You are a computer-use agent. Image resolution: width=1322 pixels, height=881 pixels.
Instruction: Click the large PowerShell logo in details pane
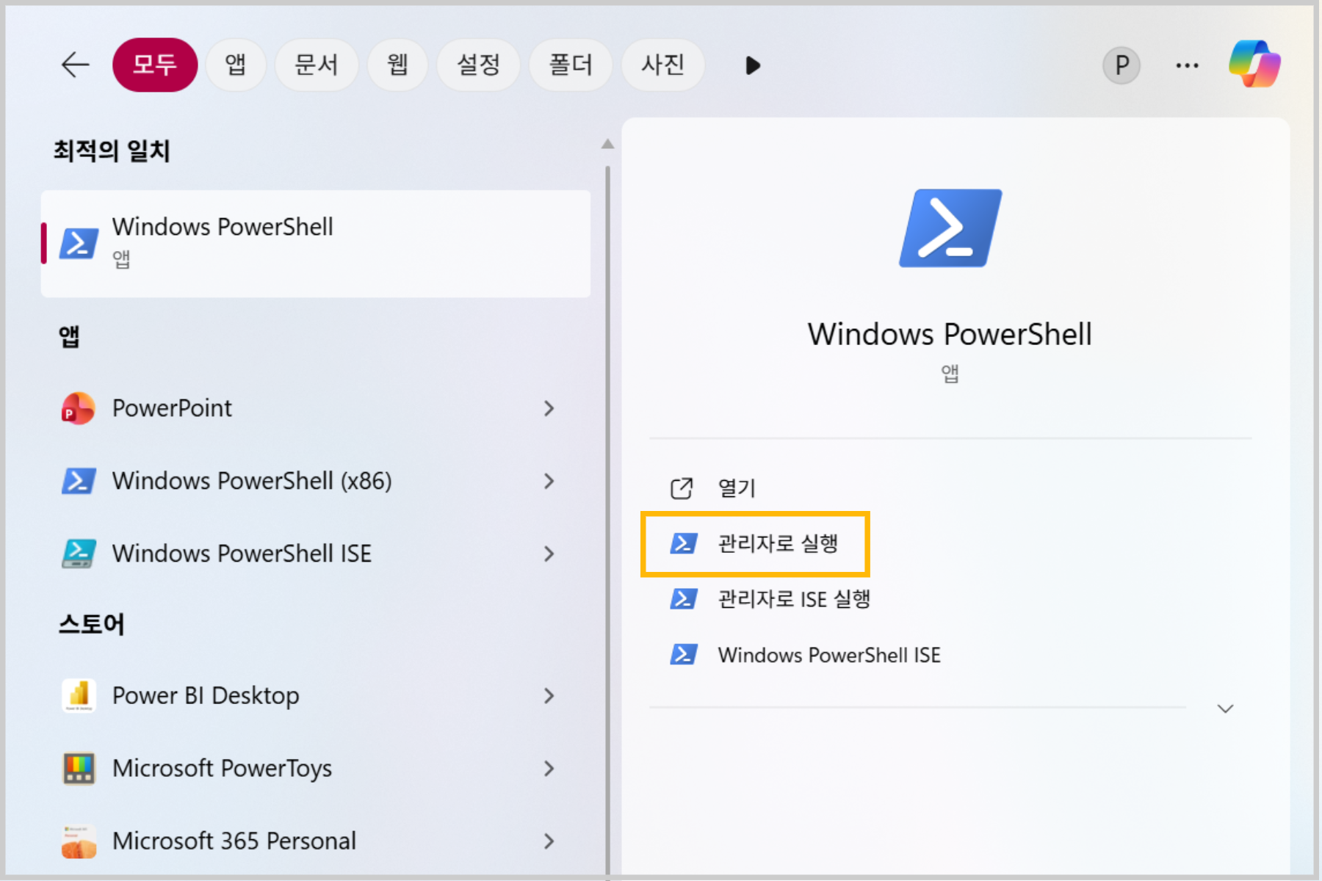[950, 228]
